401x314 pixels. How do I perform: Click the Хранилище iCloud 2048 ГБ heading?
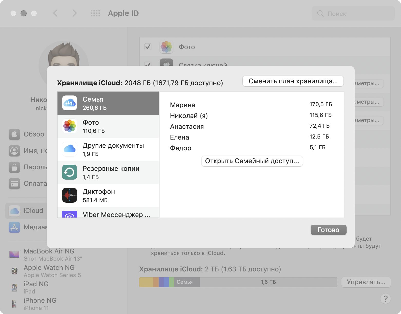140,83
